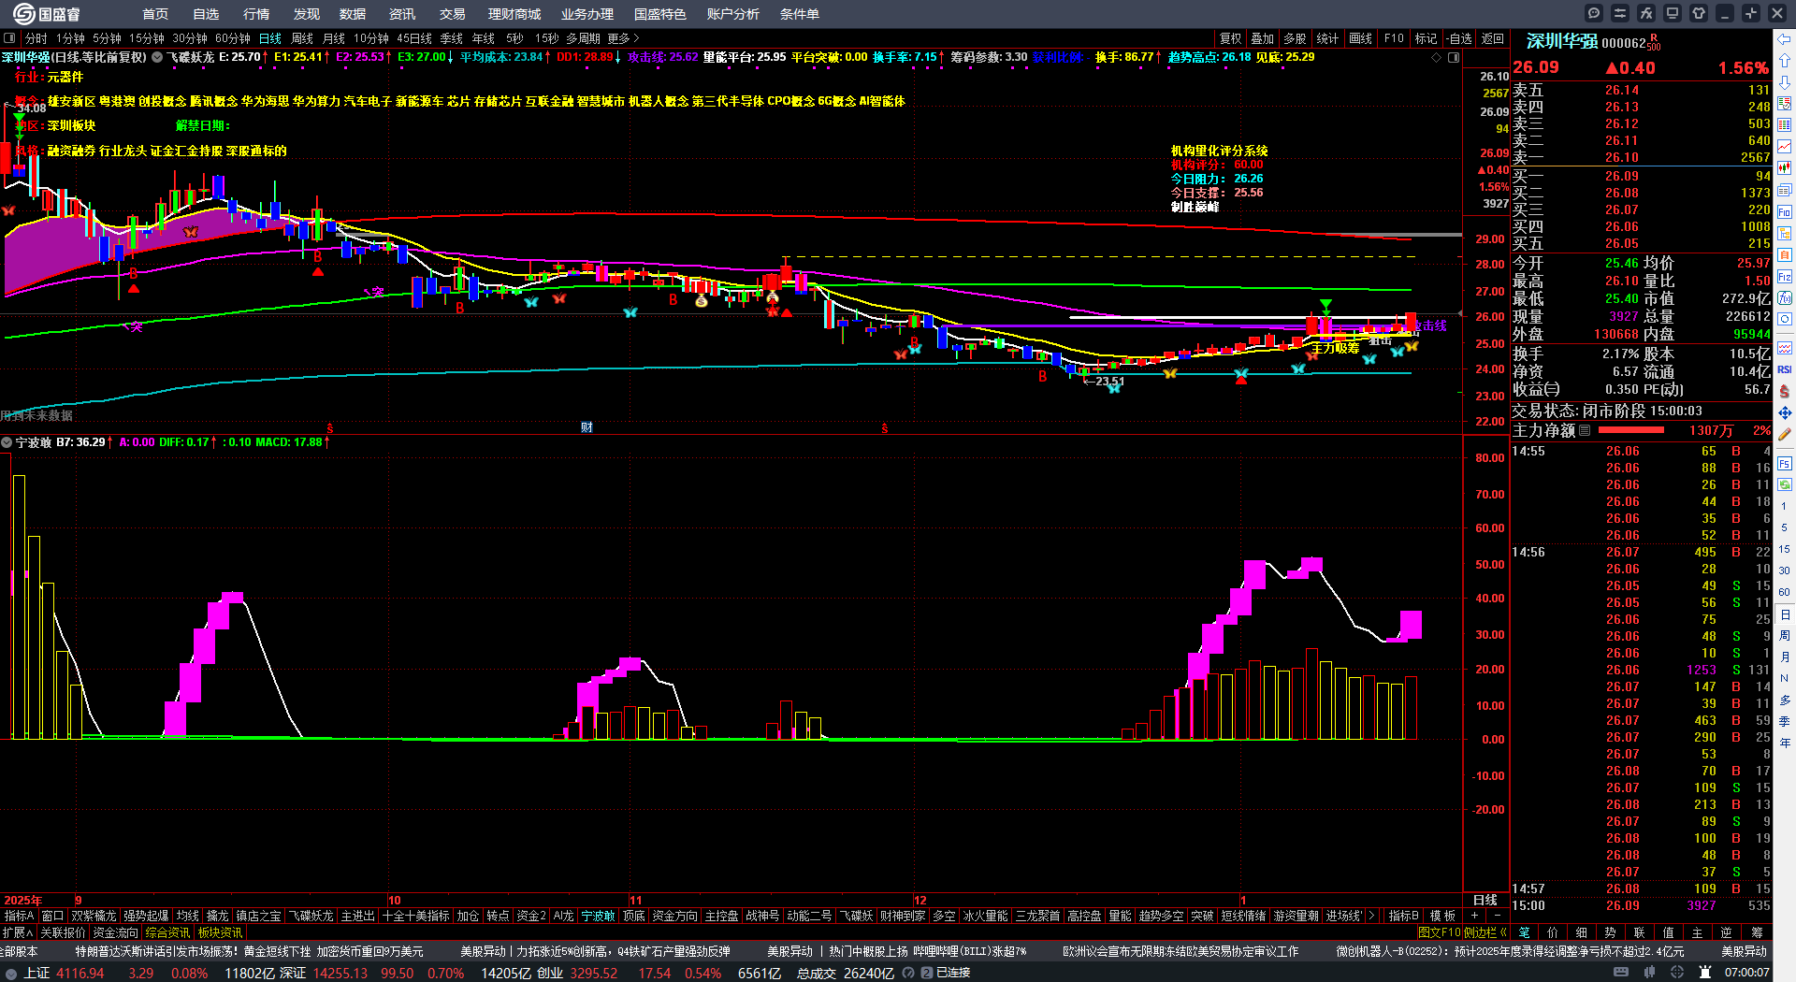
Task: Select the 关联报价 bottom tab
Action: tap(63, 932)
